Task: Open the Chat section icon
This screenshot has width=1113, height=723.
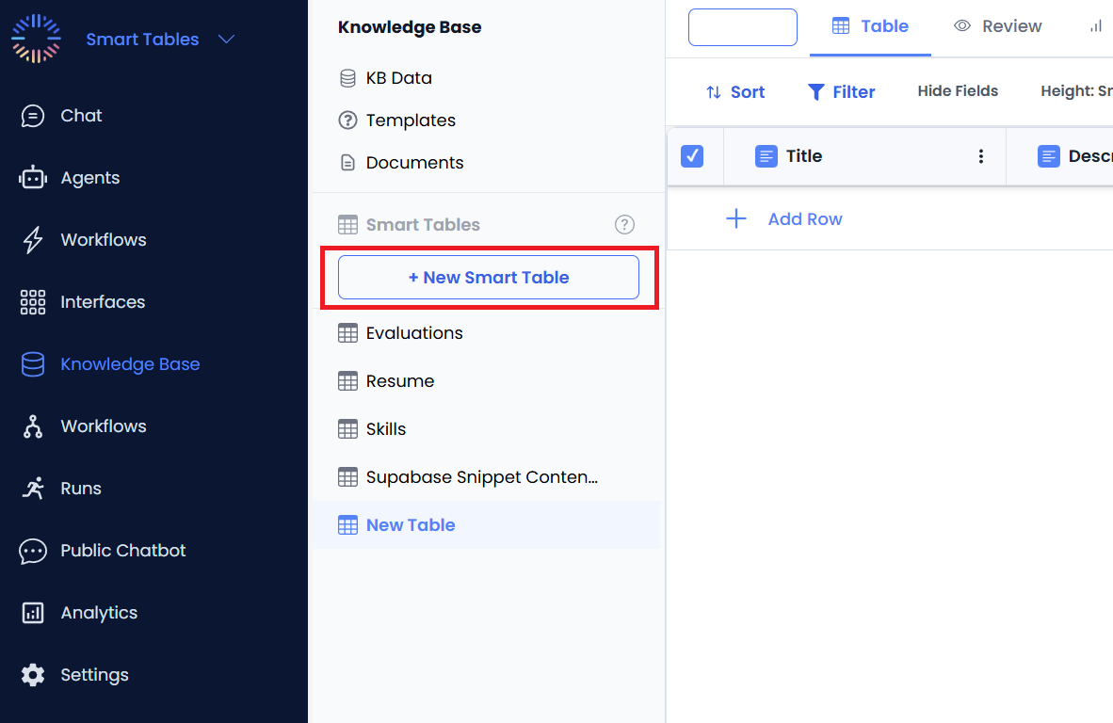Action: click(x=33, y=115)
